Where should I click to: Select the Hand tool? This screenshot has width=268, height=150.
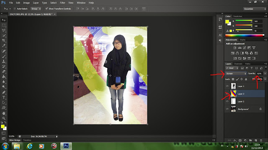click(4, 113)
